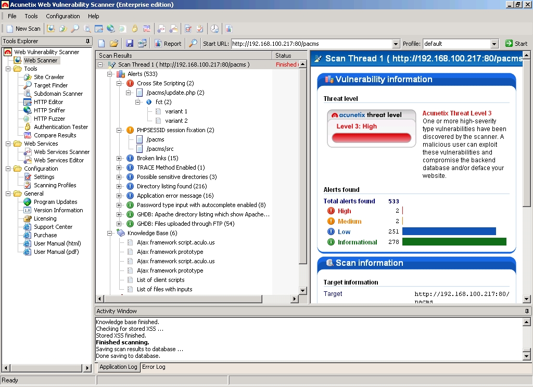This screenshot has height=387, width=533.
Task: Open the Reporter chart icon in the top toolbar
Action: pyautogui.click(x=229, y=29)
